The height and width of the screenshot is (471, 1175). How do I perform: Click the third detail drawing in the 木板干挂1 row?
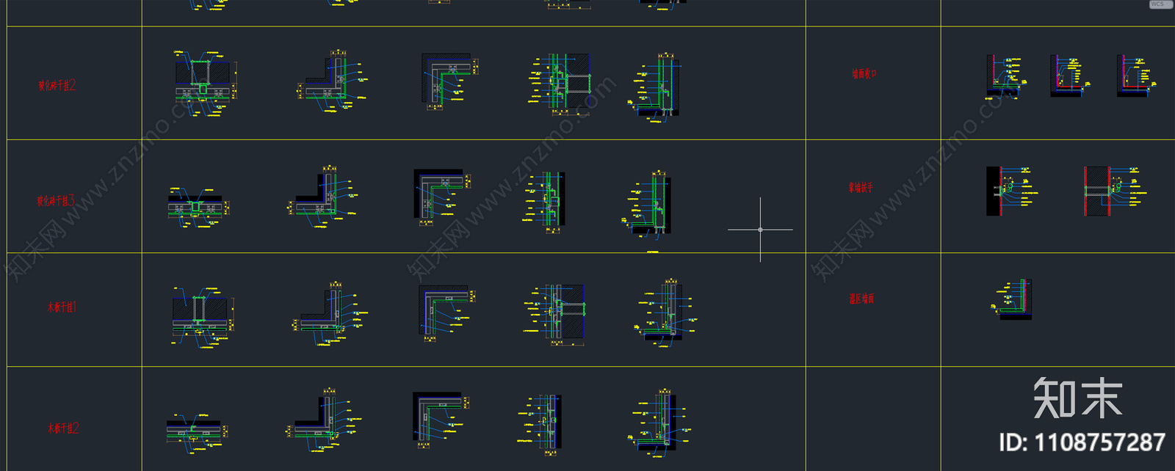[448, 313]
